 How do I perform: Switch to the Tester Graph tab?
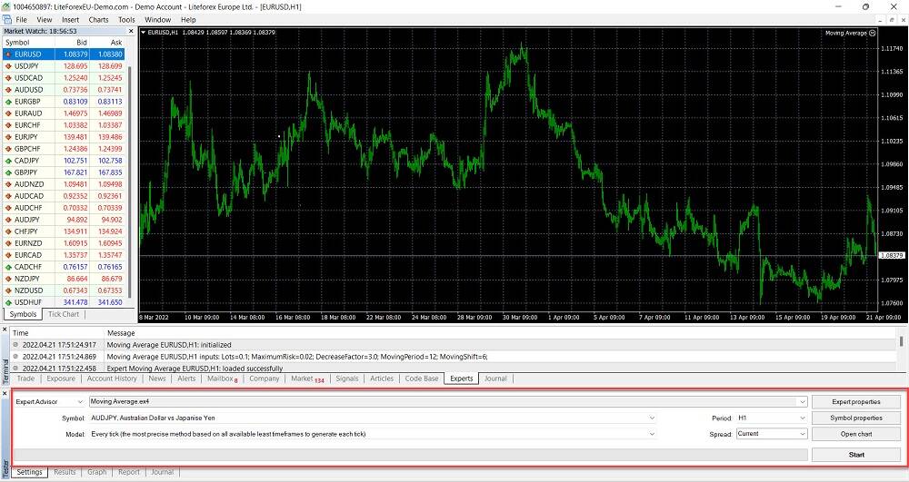pos(97,472)
